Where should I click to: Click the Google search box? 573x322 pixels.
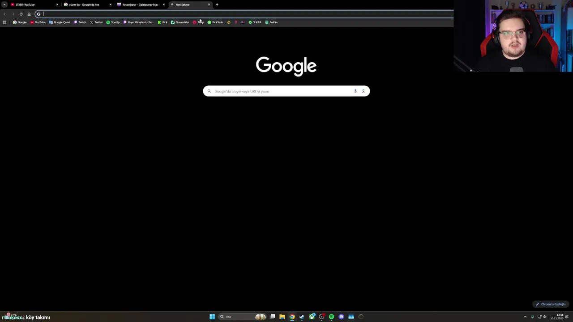[x=286, y=91]
